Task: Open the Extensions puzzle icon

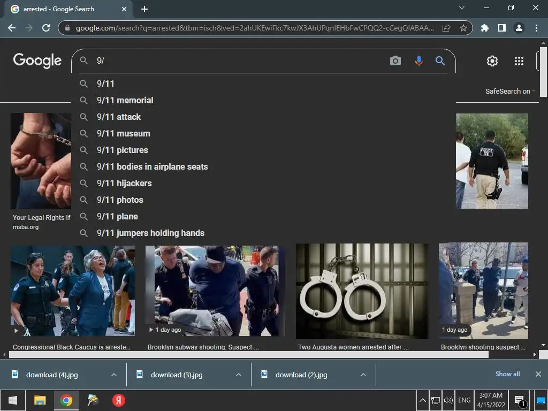Action: (485, 28)
